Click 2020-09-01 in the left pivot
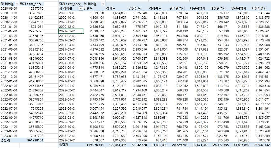271x148 pixels. 9,9
